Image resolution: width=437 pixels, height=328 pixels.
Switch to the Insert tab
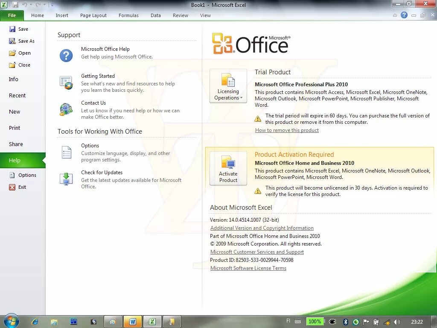[62, 15]
